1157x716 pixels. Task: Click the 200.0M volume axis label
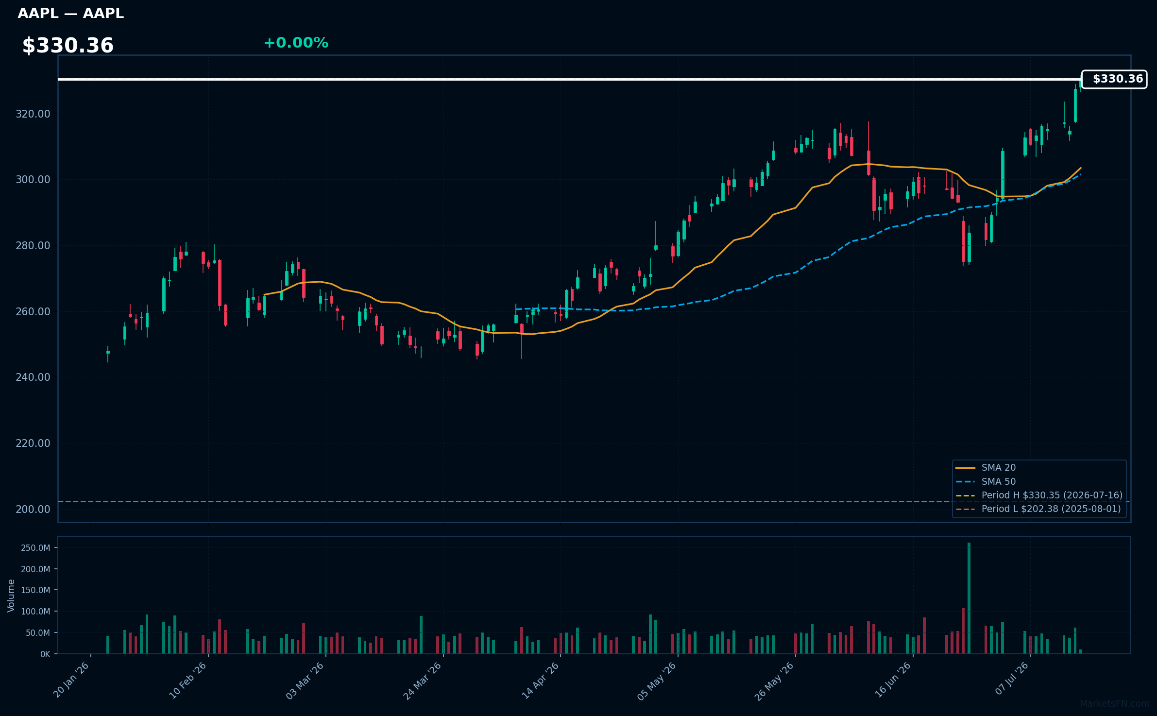(x=35, y=569)
